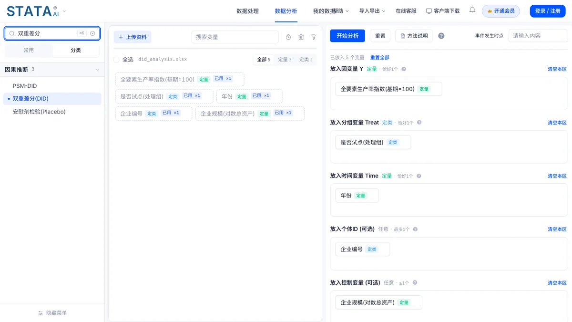Click help icon beside 放入个体ID
Screen dimensions: 572x322
pyautogui.click(x=415, y=229)
